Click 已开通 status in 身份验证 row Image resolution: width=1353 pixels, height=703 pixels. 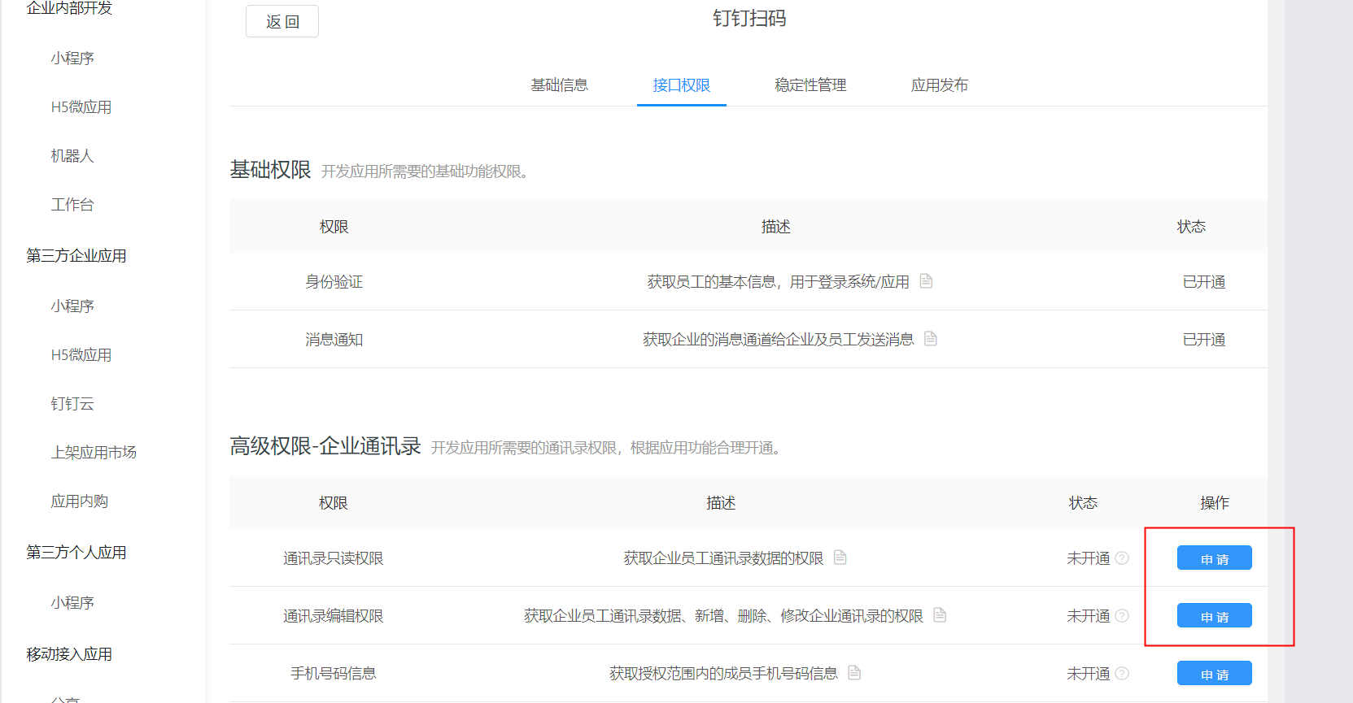click(1204, 282)
